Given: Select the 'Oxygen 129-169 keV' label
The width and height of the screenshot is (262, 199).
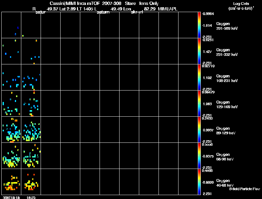Looking at the screenshot, I should [227, 105].
